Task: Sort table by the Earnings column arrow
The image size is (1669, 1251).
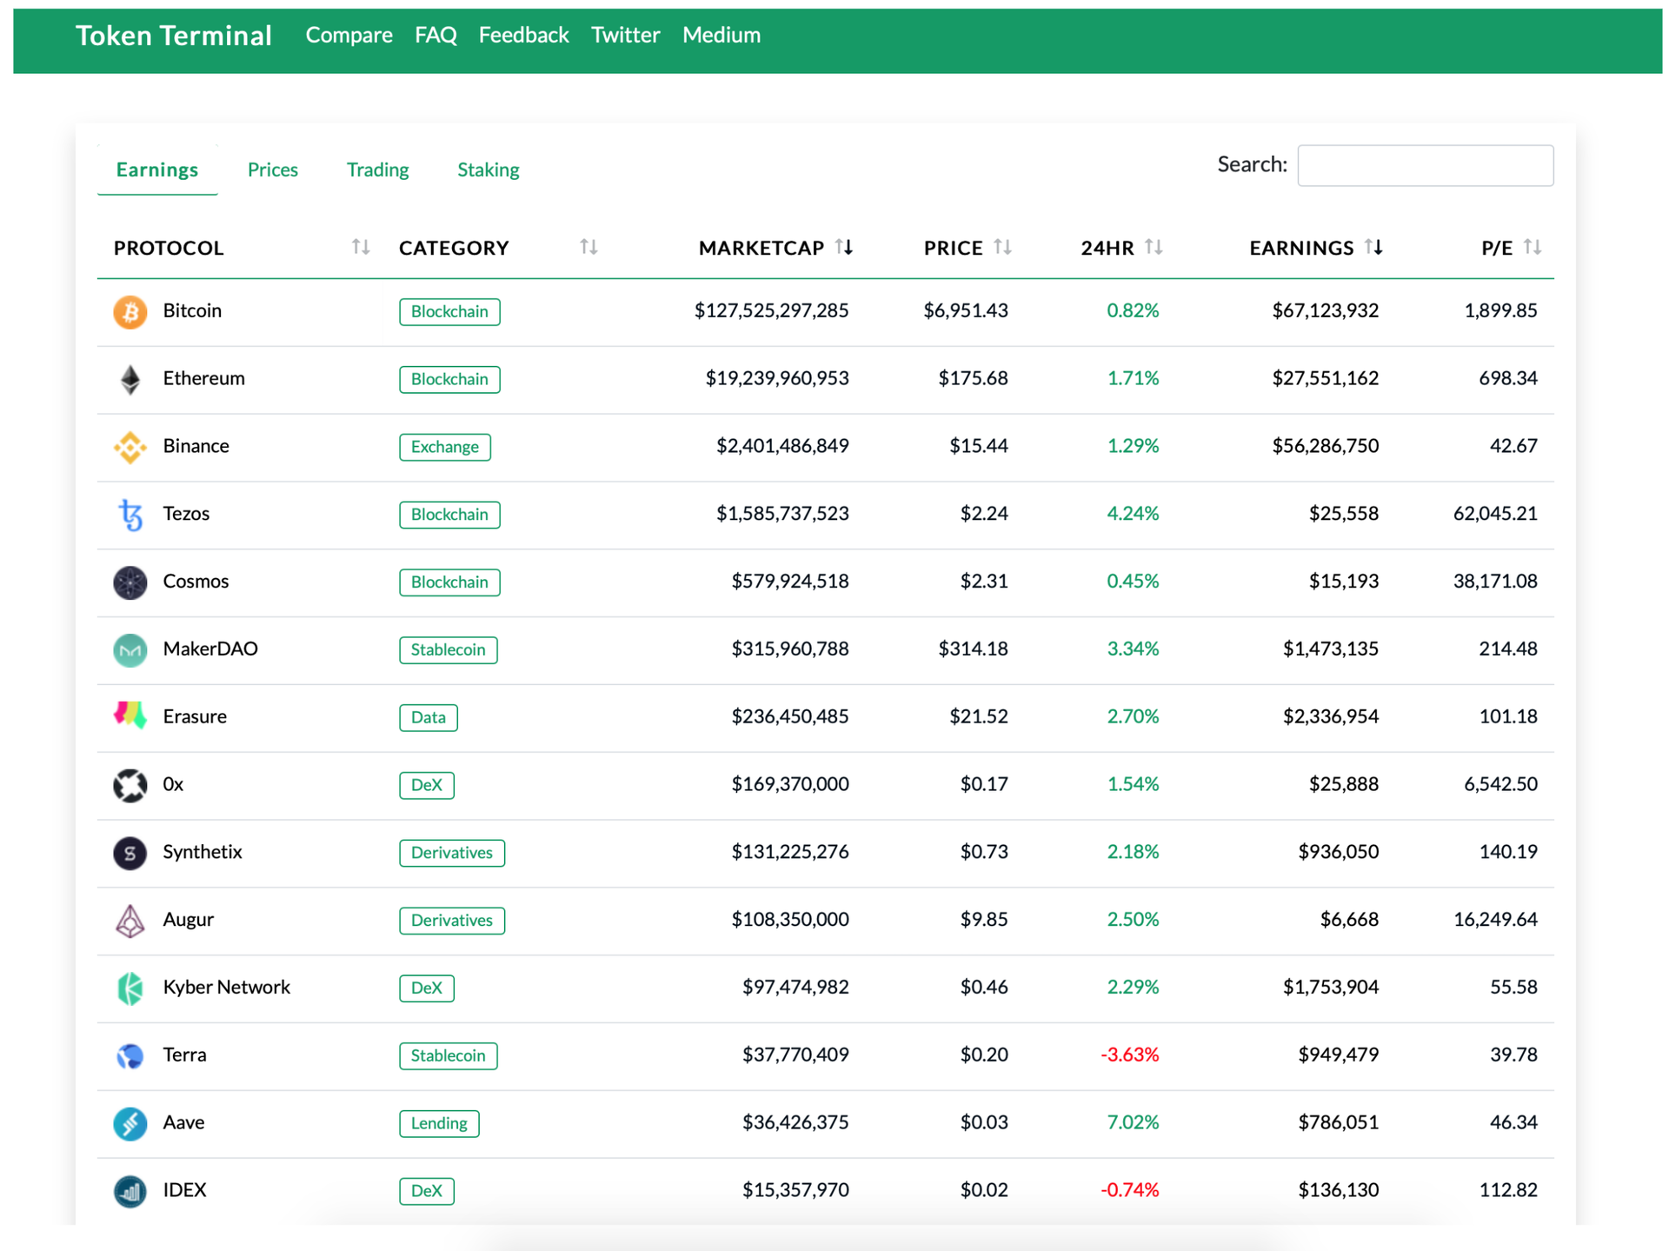Action: (x=1373, y=248)
